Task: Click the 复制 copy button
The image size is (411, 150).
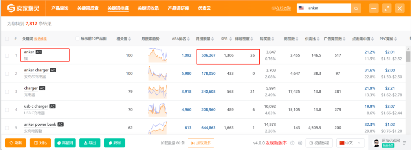Action: tap(115, 143)
